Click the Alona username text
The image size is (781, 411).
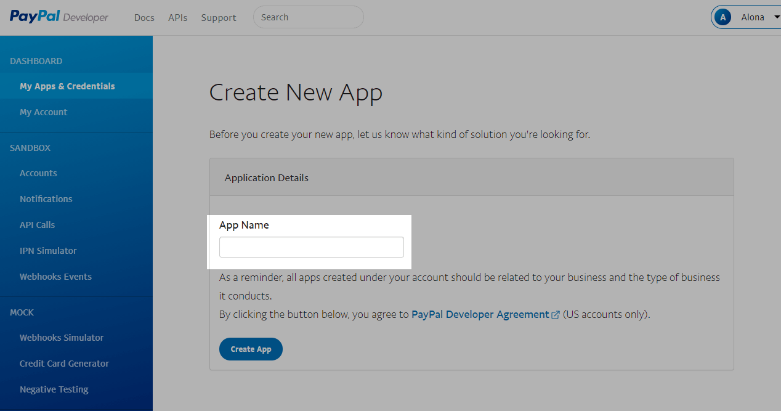click(753, 17)
